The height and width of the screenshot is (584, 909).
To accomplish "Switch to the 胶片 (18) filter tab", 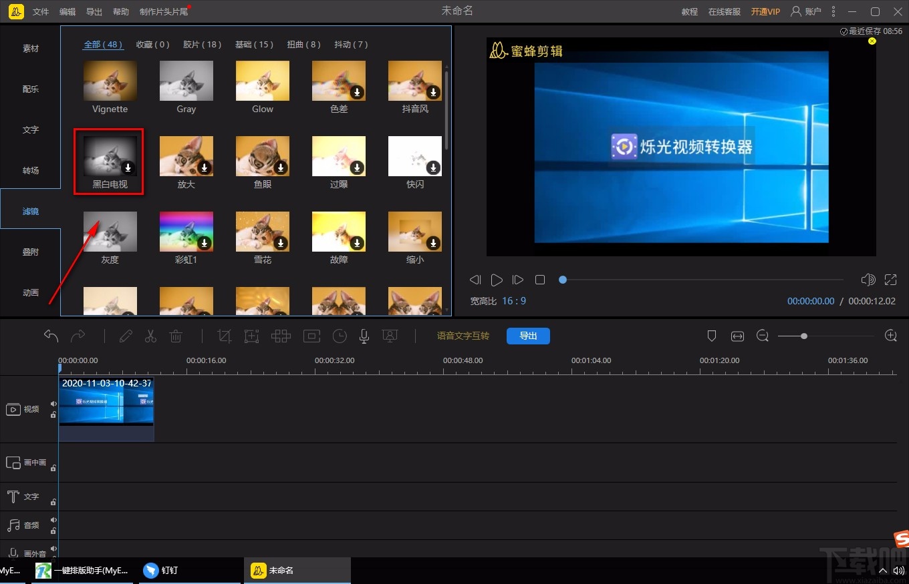I will [202, 45].
